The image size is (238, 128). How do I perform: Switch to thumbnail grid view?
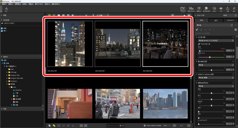click(x=49, y=15)
